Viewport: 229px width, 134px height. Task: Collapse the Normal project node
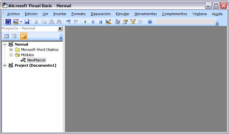click(x=5, y=44)
